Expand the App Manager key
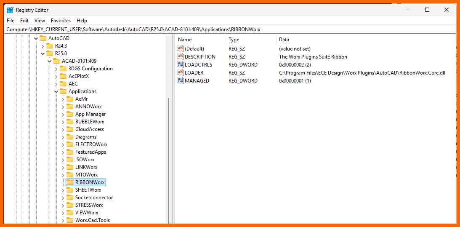Image resolution: width=460 pixels, height=227 pixels. 63,114
